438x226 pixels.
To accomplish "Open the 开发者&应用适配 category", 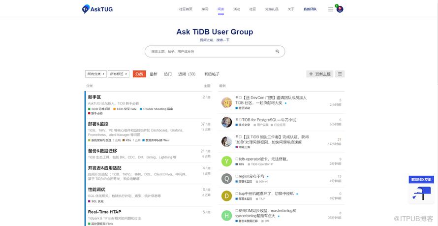I will tap(104, 168).
